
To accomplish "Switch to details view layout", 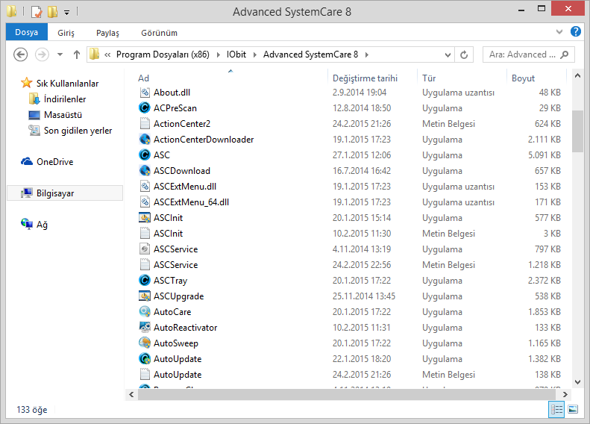I will click(x=556, y=409).
